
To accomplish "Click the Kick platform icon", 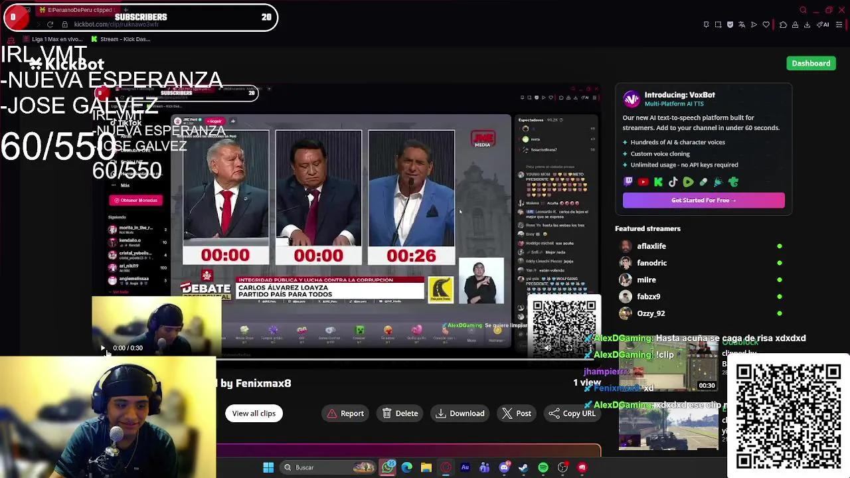I will (x=658, y=182).
